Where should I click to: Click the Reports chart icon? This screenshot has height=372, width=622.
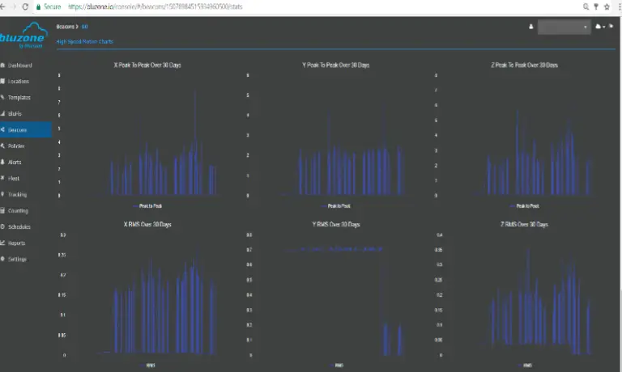click(2, 243)
